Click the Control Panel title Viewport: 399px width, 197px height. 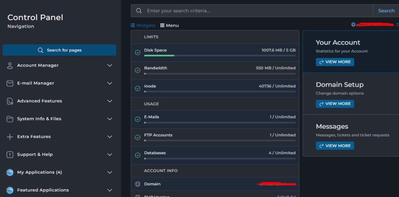tap(35, 17)
